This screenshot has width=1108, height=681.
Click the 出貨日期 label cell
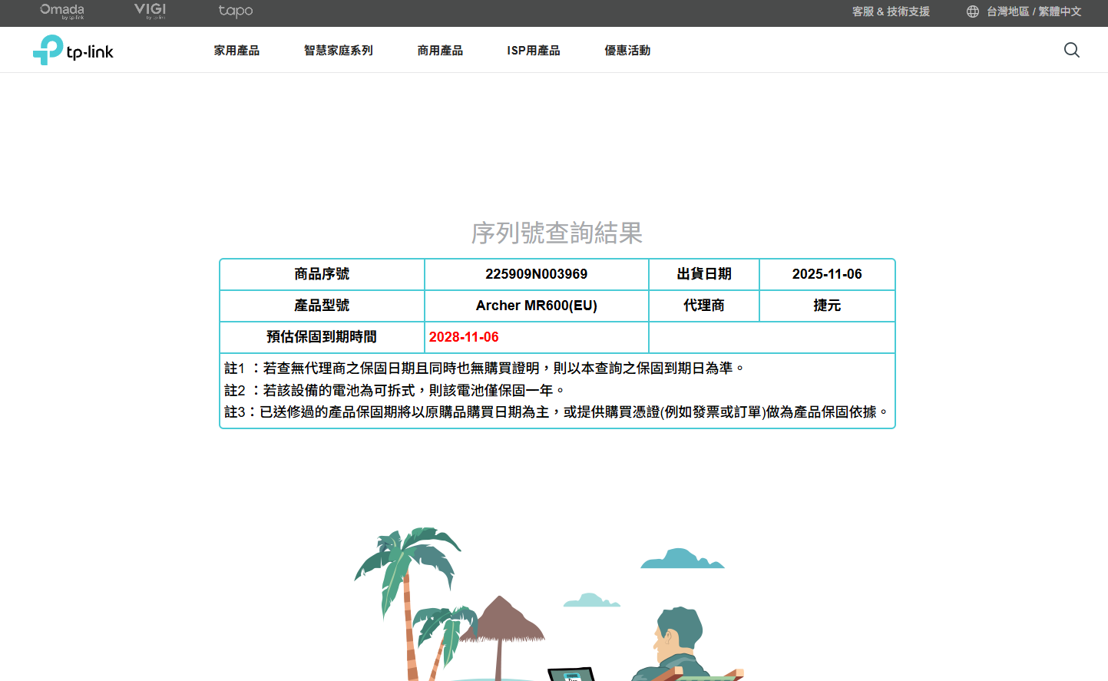(x=704, y=274)
